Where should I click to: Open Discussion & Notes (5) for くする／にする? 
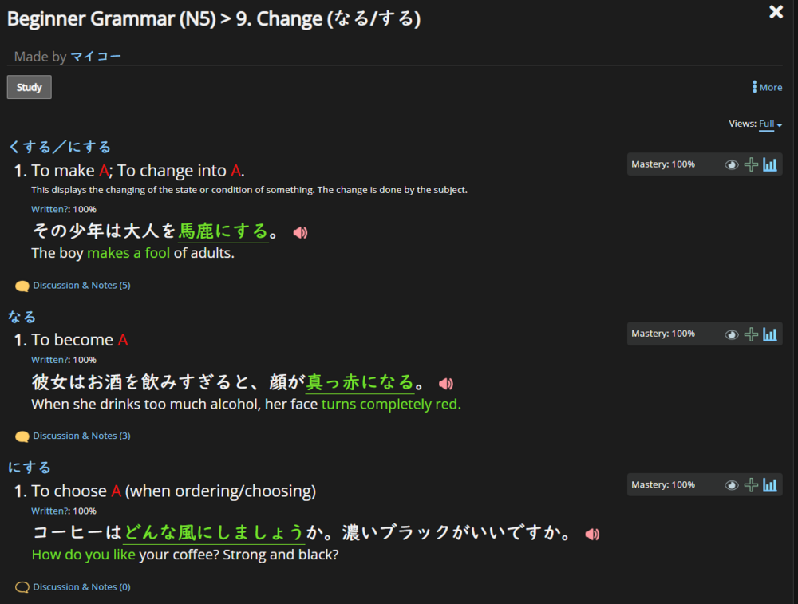82,285
